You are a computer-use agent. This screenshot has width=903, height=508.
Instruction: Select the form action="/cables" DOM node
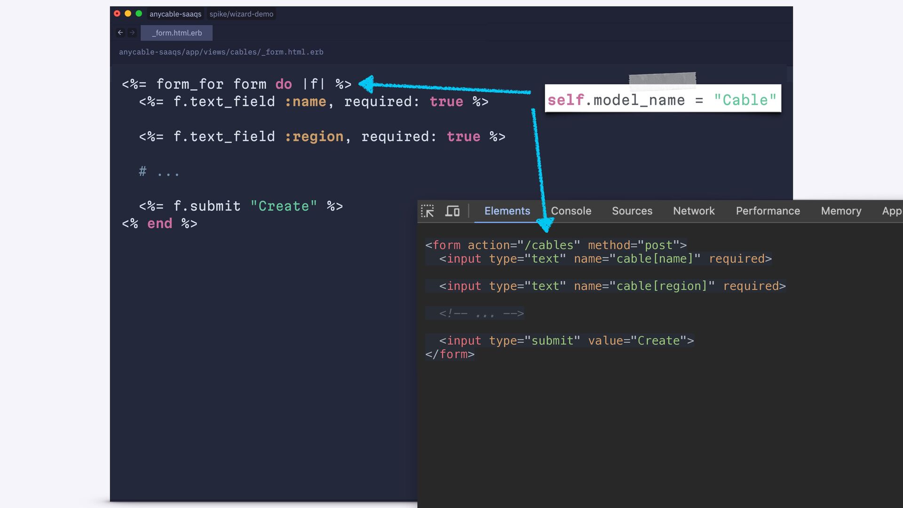coord(555,245)
